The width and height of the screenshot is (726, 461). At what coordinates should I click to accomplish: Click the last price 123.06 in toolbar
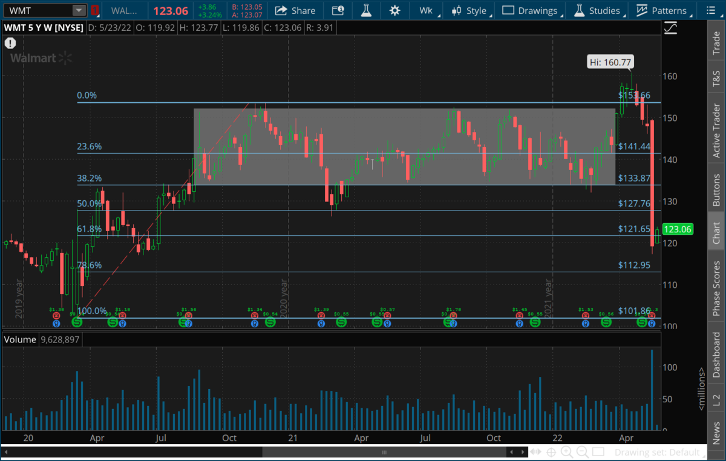[171, 10]
